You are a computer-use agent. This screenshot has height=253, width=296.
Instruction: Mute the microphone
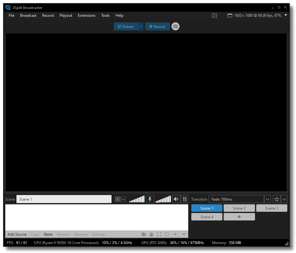[150, 199]
